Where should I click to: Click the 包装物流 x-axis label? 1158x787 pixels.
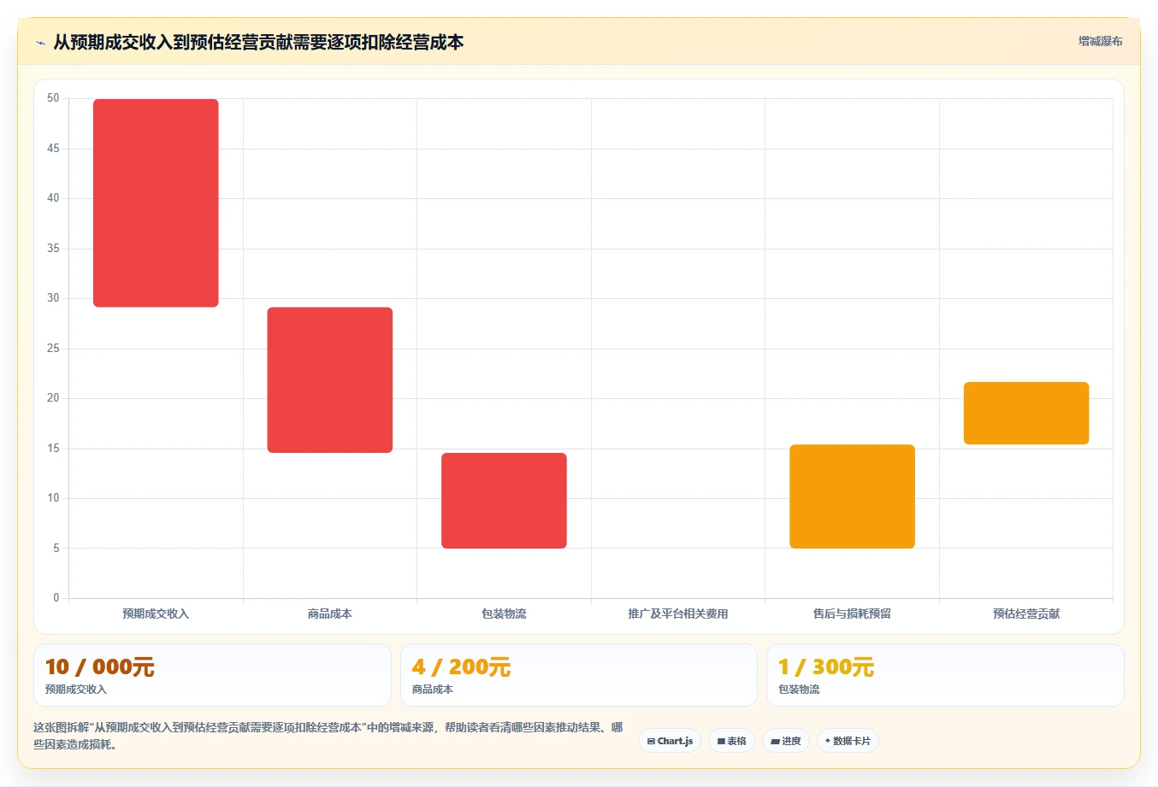504,614
